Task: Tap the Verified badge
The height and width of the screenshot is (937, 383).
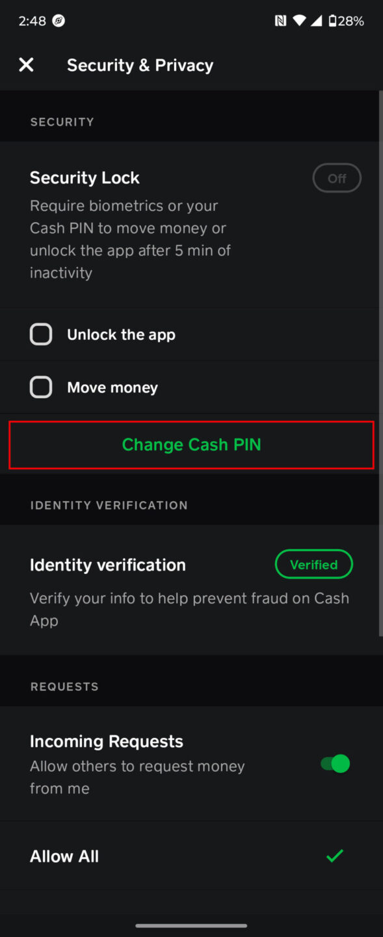Action: coord(314,564)
